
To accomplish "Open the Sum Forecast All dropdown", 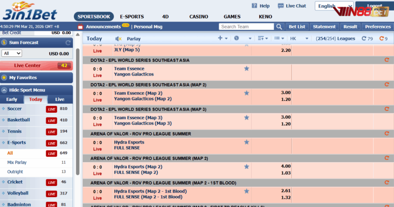I will click(12, 53).
